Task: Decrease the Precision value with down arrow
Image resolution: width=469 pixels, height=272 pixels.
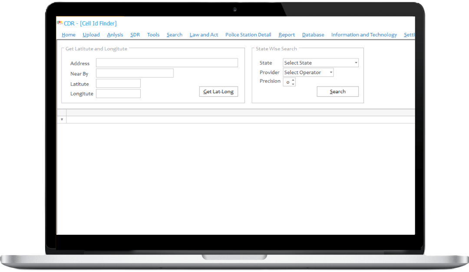Action: click(293, 84)
